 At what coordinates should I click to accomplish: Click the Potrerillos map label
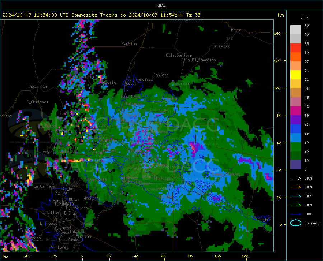point(66,148)
